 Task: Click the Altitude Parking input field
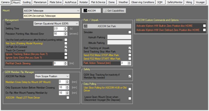(x=119, y=42)
